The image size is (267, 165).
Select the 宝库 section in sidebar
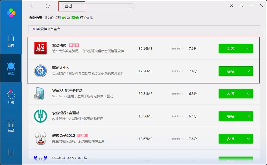click(x=11, y=68)
